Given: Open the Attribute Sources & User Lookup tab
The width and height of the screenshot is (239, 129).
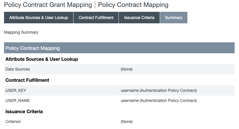Looking at the screenshot, I should [39, 18].
